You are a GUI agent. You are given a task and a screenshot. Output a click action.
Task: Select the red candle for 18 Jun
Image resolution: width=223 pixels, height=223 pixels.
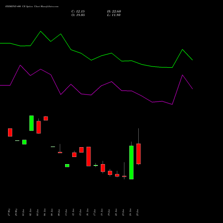[x=103, y=168]
